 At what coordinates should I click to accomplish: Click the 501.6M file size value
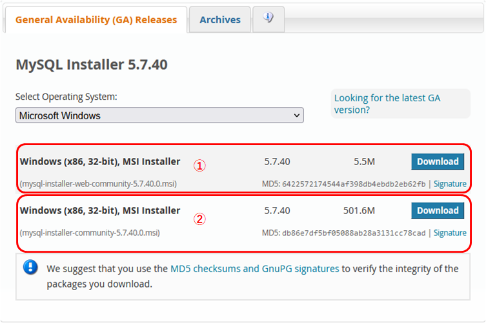[x=359, y=211]
